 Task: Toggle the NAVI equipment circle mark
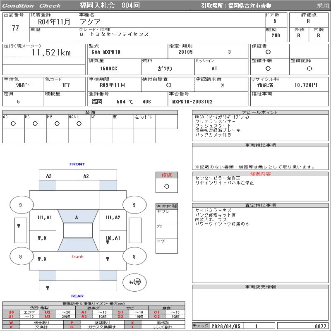[x=79, y=123]
